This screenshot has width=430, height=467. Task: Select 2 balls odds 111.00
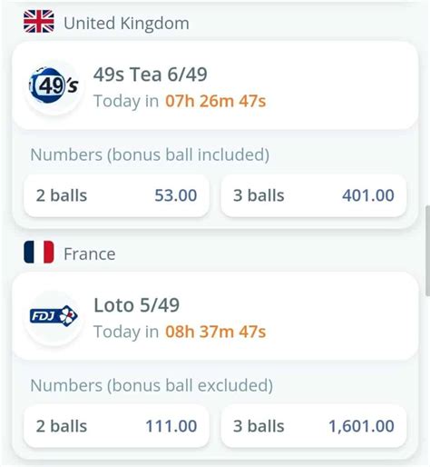(x=116, y=426)
